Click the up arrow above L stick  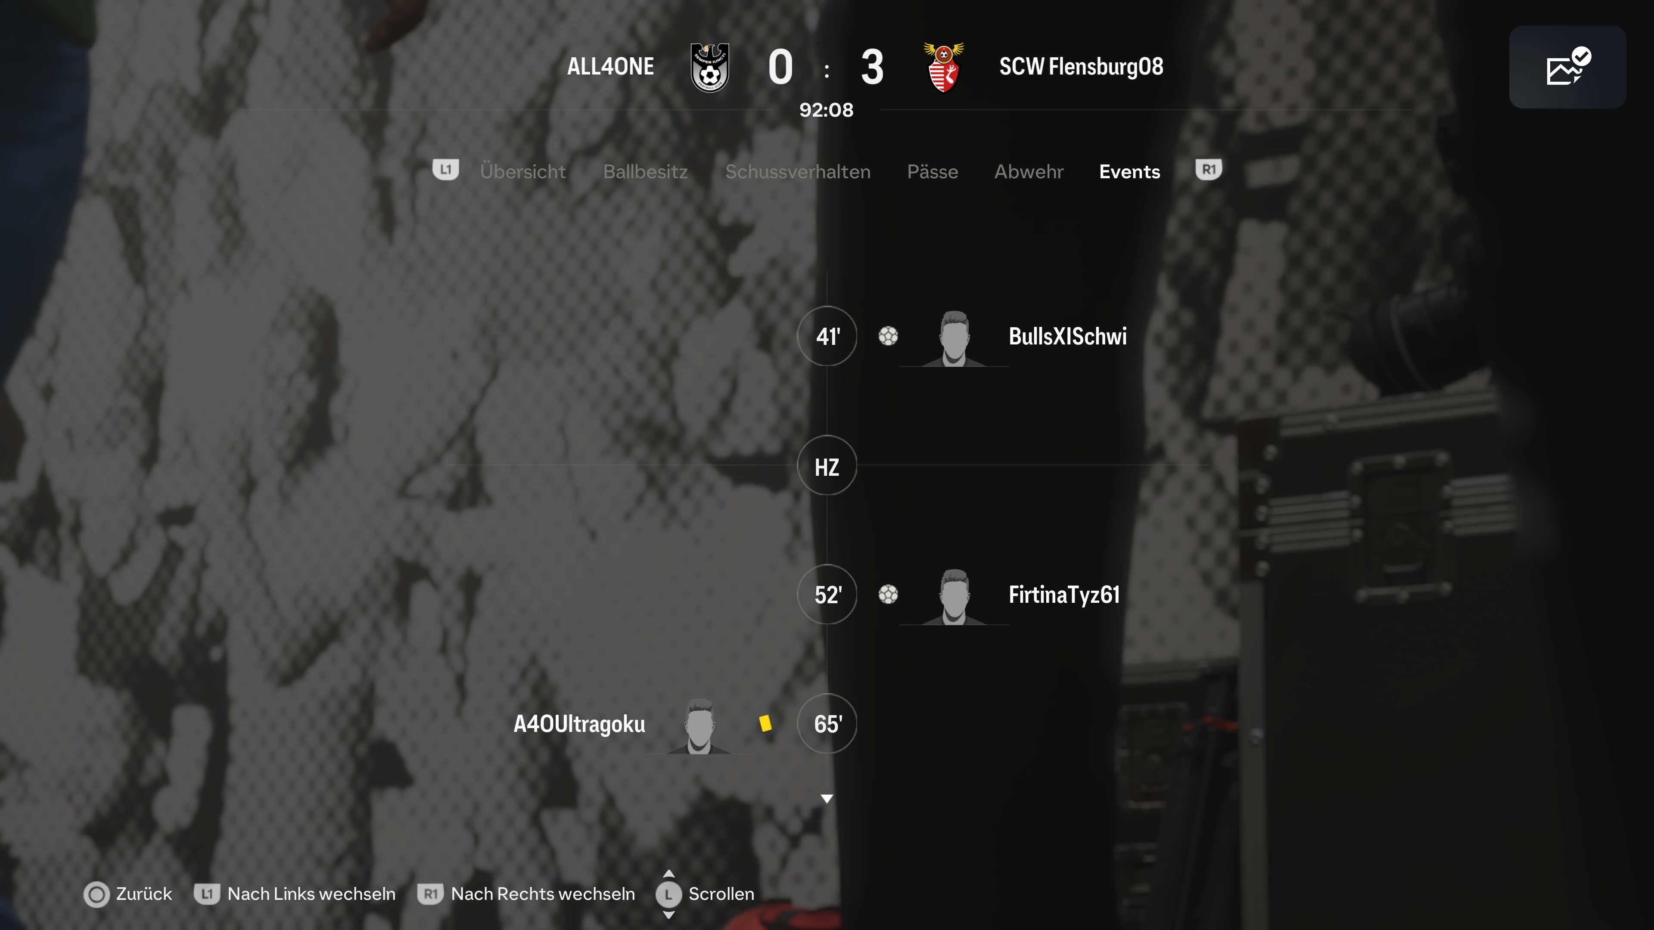(668, 874)
